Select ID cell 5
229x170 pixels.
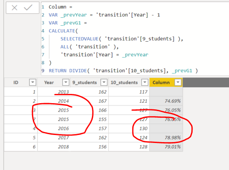(x=21, y=138)
